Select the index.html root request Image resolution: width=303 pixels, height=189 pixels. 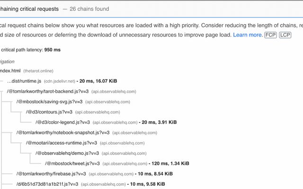tap(10, 71)
